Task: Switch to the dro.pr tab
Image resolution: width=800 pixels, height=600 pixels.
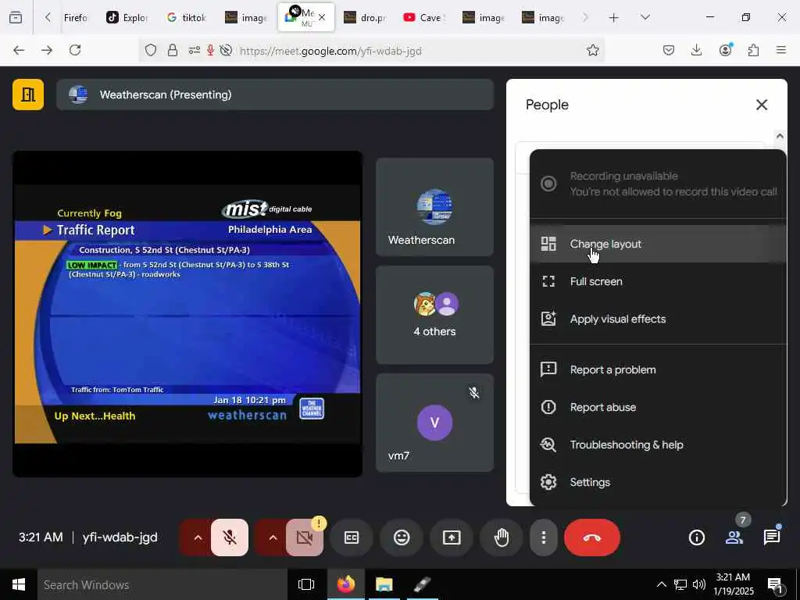Action: click(x=366, y=17)
